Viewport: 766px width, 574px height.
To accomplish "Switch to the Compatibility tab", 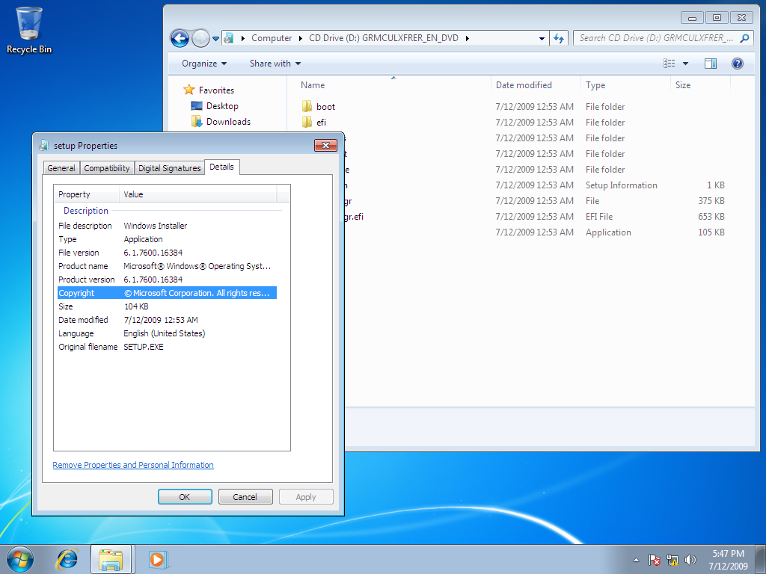I will point(107,168).
